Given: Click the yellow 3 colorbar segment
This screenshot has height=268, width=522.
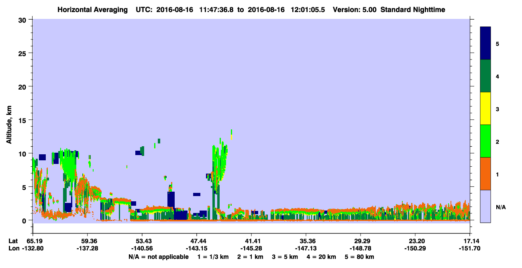Looking at the screenshot, I should pos(485,108).
